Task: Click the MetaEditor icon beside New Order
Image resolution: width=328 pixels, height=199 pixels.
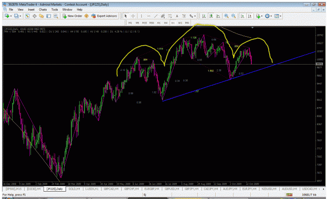Action: point(87,16)
